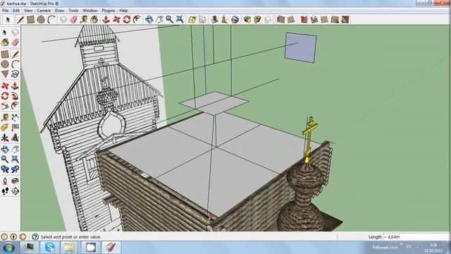
Task: Open the View menu
Action: coord(28,11)
